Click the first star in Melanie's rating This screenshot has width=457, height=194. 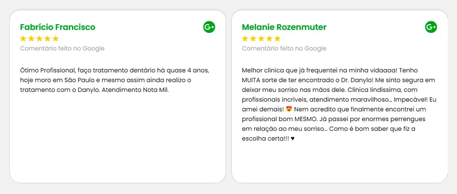(x=245, y=39)
